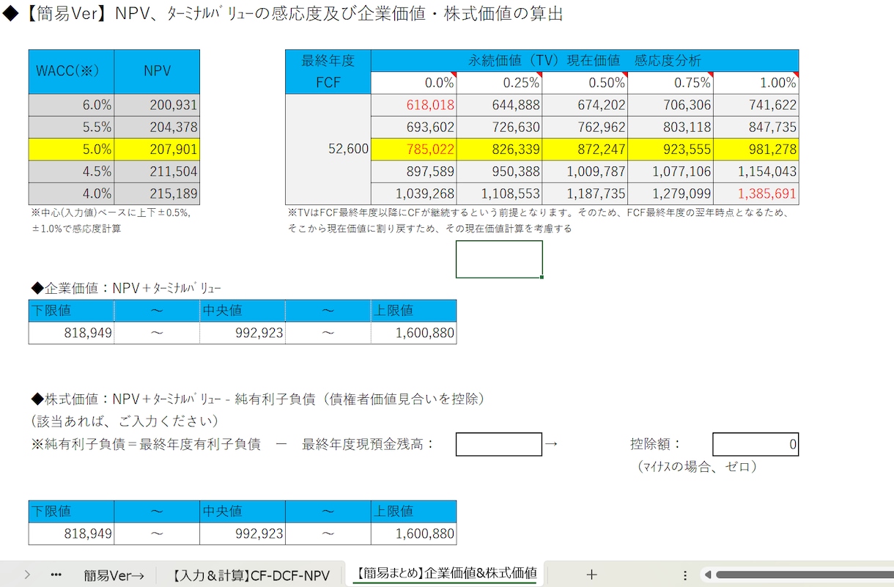Select TV value 1,279,099
The height and width of the screenshot is (587, 894).
pyautogui.click(x=670, y=193)
